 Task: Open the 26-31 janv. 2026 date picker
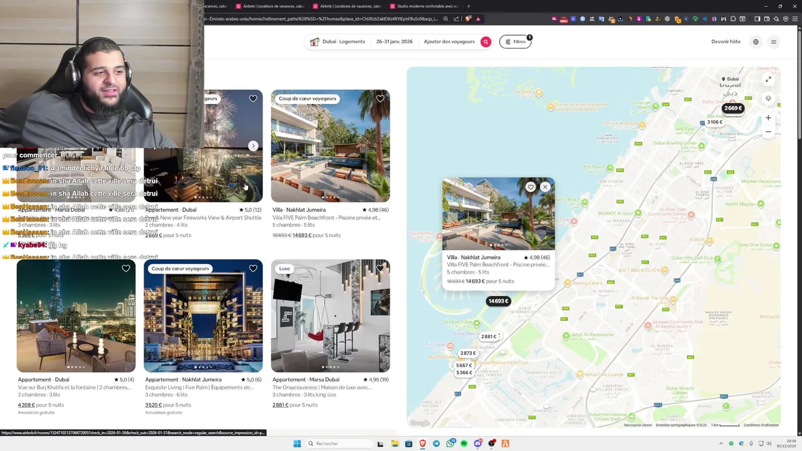click(x=394, y=41)
